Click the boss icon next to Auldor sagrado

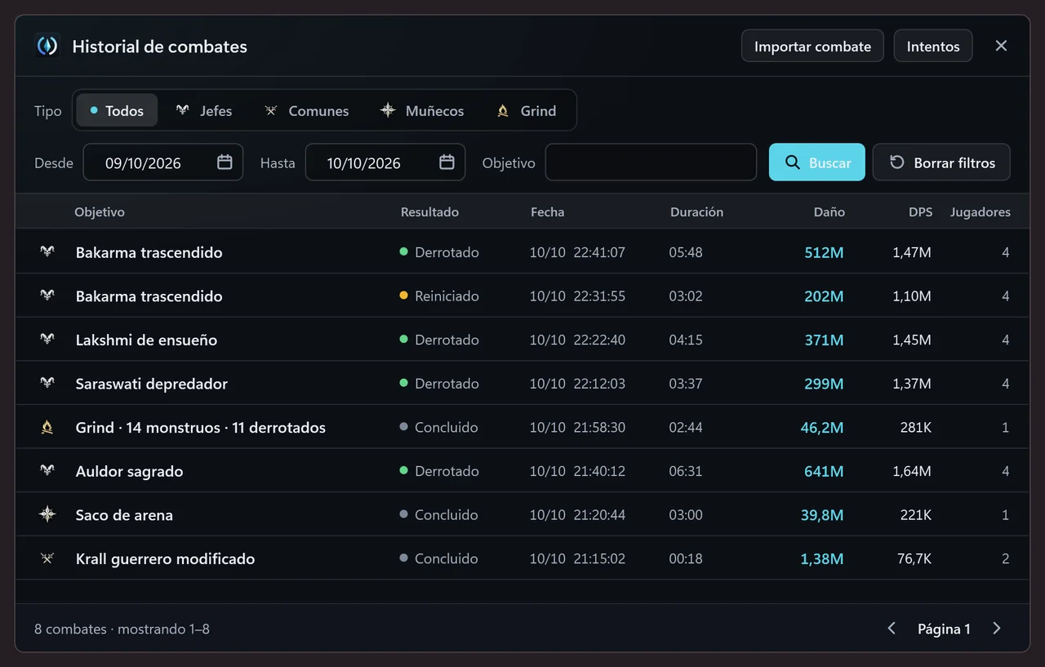(47, 471)
